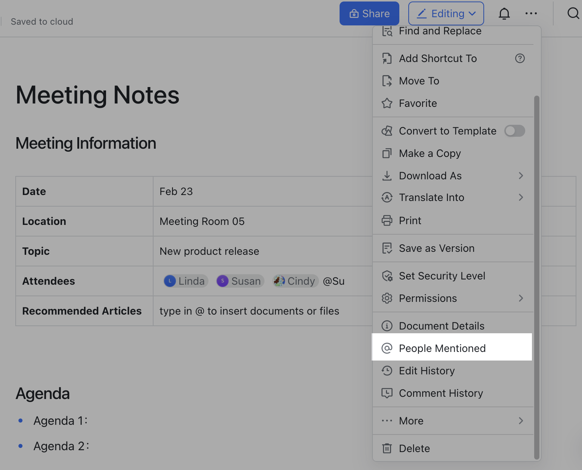Select People Mentioned menu entry

pyautogui.click(x=442, y=348)
